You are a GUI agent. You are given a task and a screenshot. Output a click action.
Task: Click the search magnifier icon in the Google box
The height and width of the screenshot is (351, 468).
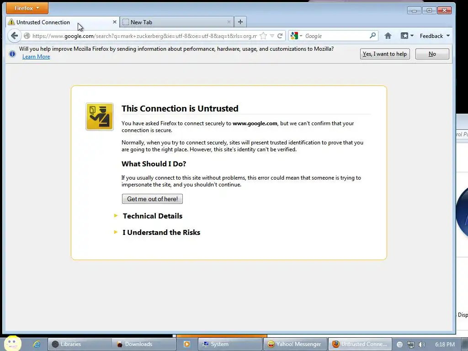pyautogui.click(x=372, y=36)
